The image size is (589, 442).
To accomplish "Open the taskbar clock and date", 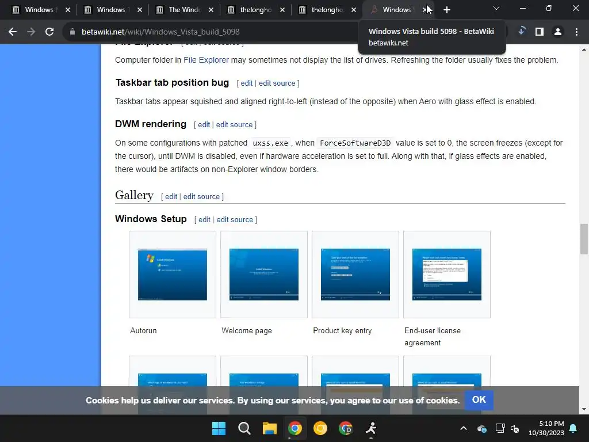I will tap(546, 428).
